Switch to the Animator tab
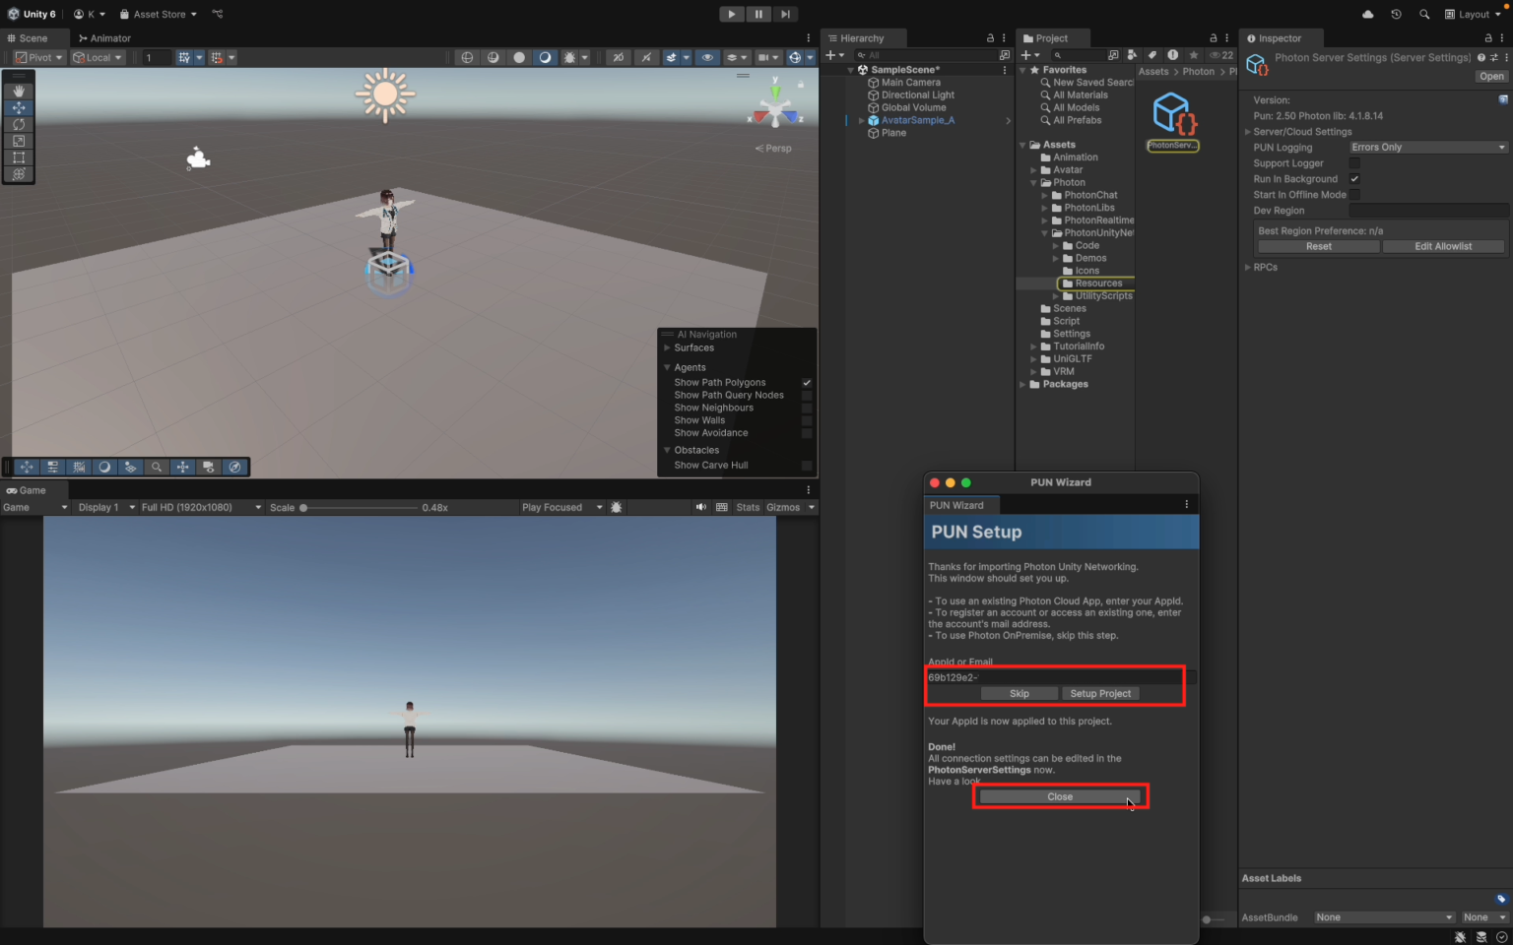This screenshot has height=945, width=1513. pos(108,37)
